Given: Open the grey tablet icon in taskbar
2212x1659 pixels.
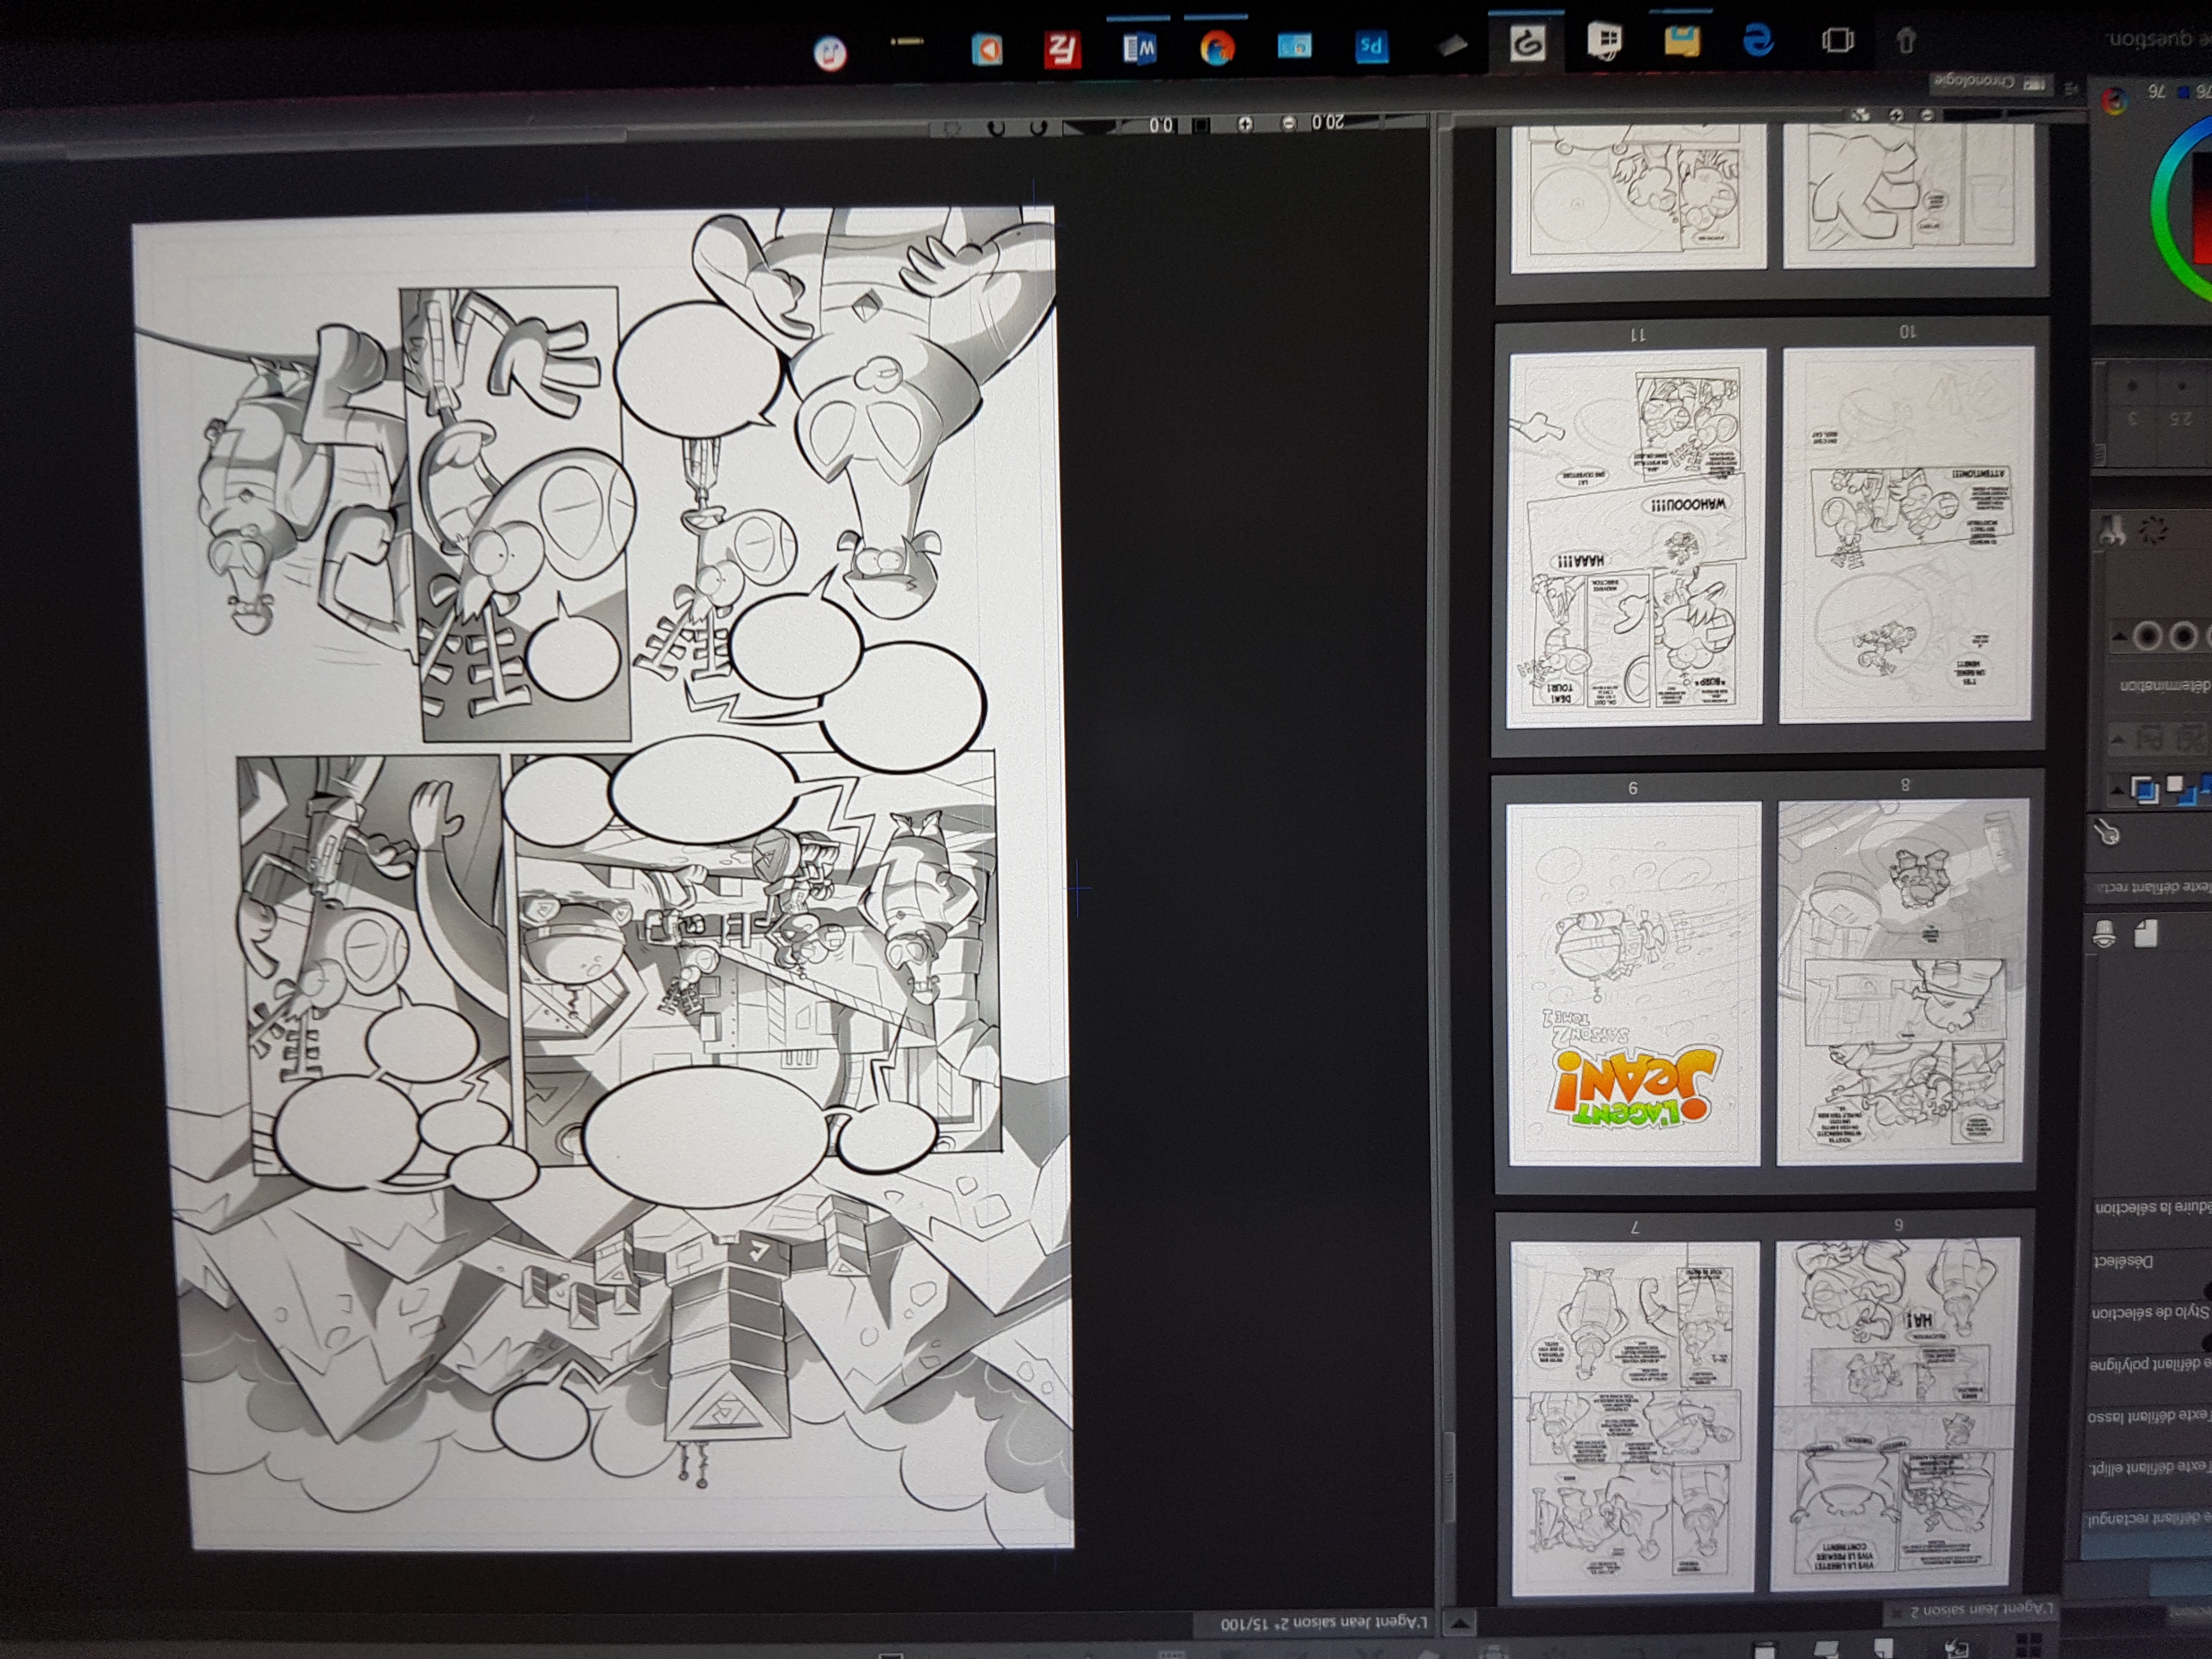Looking at the screenshot, I should [1452, 45].
